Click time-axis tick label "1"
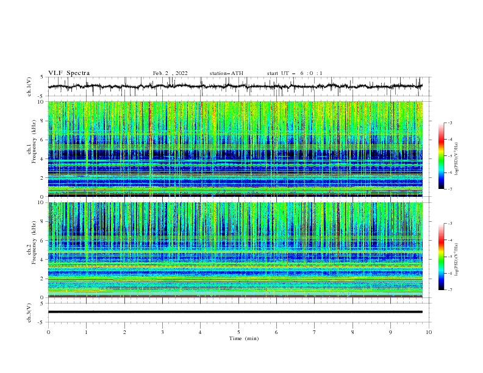Viewport: 483px width, 373px height. [86, 332]
